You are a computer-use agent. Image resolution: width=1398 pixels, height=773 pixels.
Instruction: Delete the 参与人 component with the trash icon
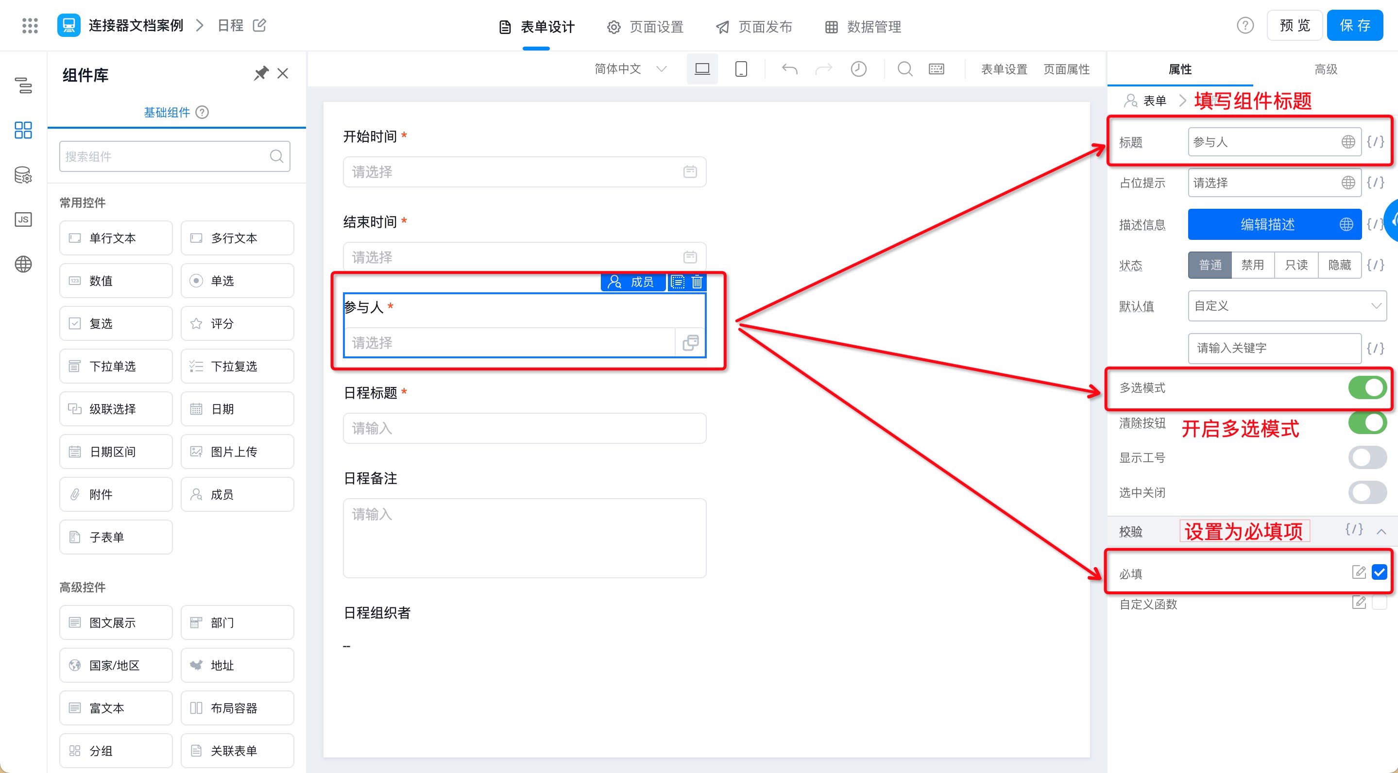[698, 282]
